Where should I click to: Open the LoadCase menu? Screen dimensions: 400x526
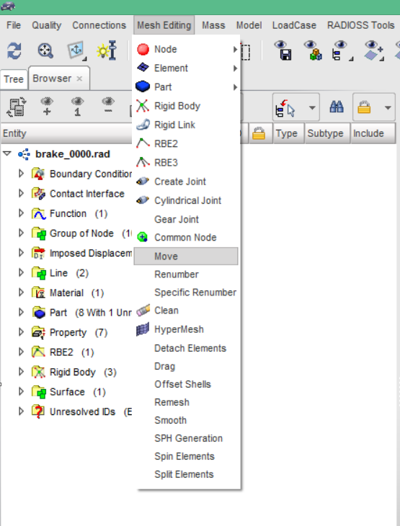point(294,25)
